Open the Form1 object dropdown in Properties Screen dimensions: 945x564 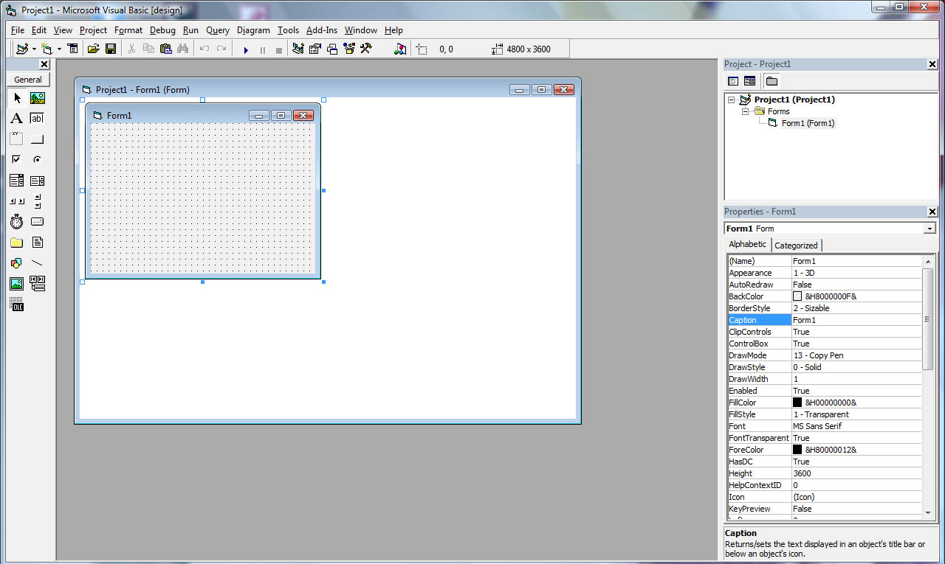929,229
